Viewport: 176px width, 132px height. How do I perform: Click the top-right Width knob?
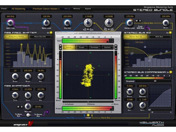pos(166,23)
